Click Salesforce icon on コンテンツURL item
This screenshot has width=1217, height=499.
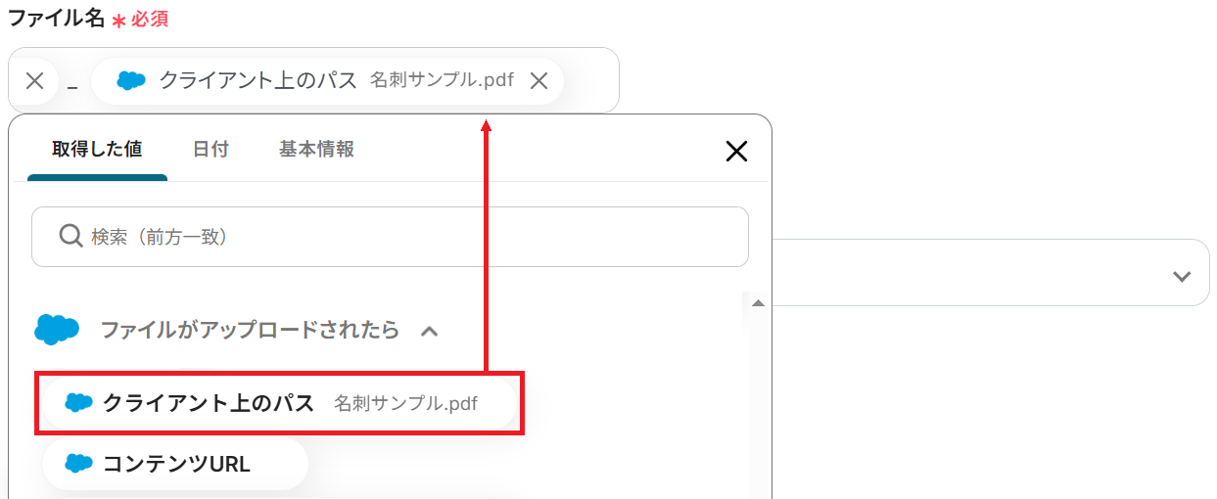(x=78, y=463)
